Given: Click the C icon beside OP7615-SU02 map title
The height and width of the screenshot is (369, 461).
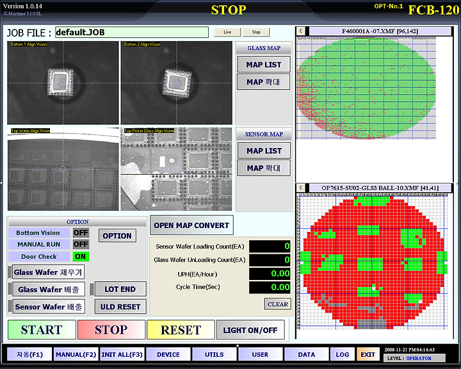Looking at the screenshot, I should 301,188.
